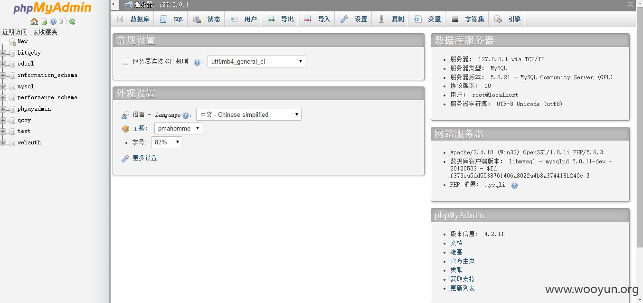The height and width of the screenshot is (303, 643).
Task: Click the test database icon
Action: point(12,131)
